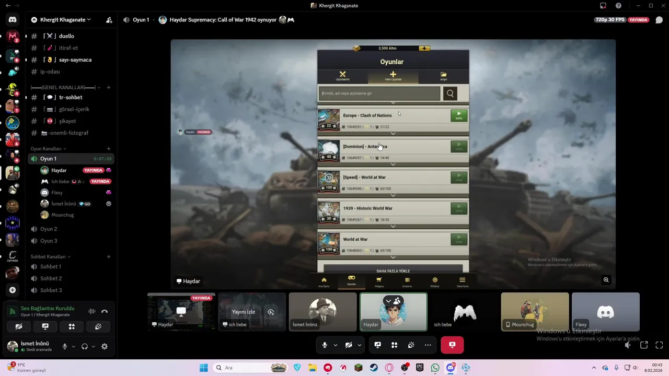Enter fullscreen mode for the stream
This screenshot has height=376, width=669.
659,345
